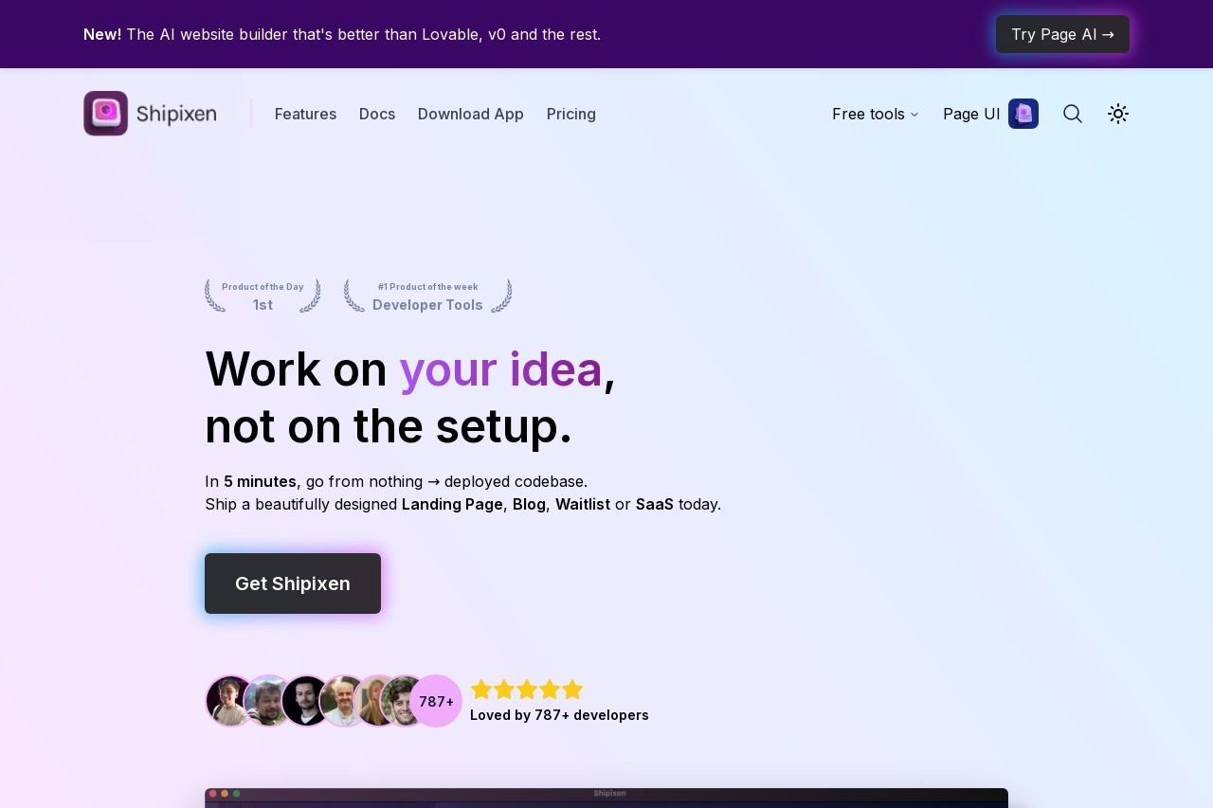This screenshot has height=808, width=1213.
Task: Open the Features nav link
Action: point(305,114)
